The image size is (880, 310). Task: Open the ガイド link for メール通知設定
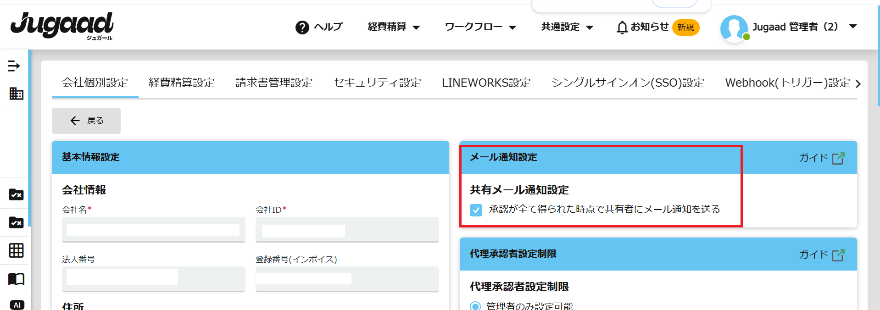pyautogui.click(x=821, y=158)
